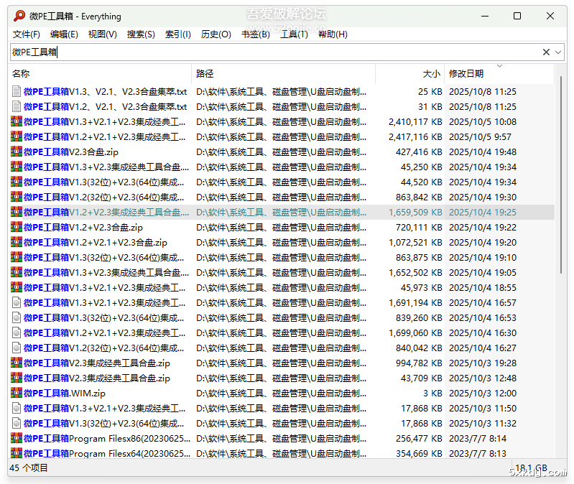Image resolution: width=574 pixels, height=484 pixels.
Task: Select file 微PE工具箱V1.3、V2.1、V2.3合盘集萃.txt
Action: pos(106,91)
